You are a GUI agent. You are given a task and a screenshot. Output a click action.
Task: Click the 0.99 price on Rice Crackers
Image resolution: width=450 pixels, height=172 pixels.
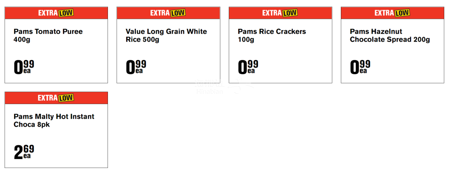click(248, 67)
